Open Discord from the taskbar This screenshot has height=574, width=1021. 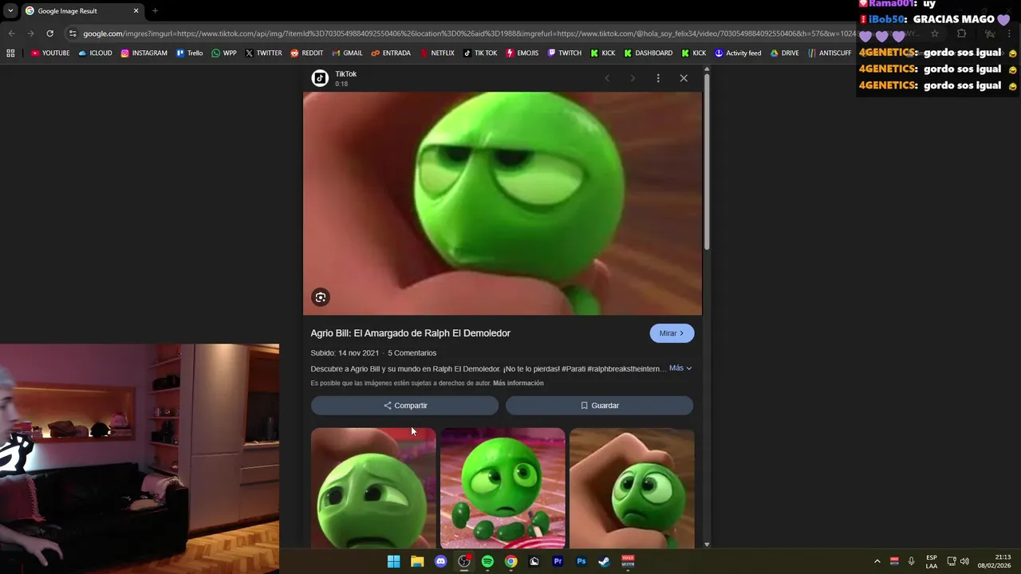(x=440, y=561)
